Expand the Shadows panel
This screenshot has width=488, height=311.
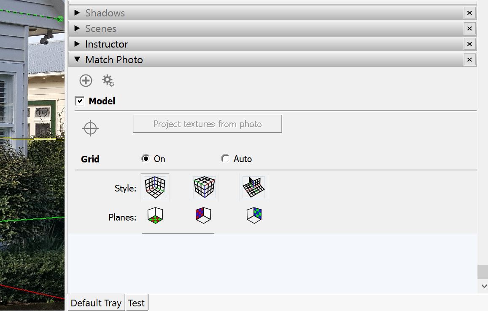(x=77, y=13)
